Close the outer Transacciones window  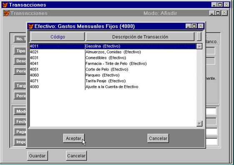click(226, 5)
